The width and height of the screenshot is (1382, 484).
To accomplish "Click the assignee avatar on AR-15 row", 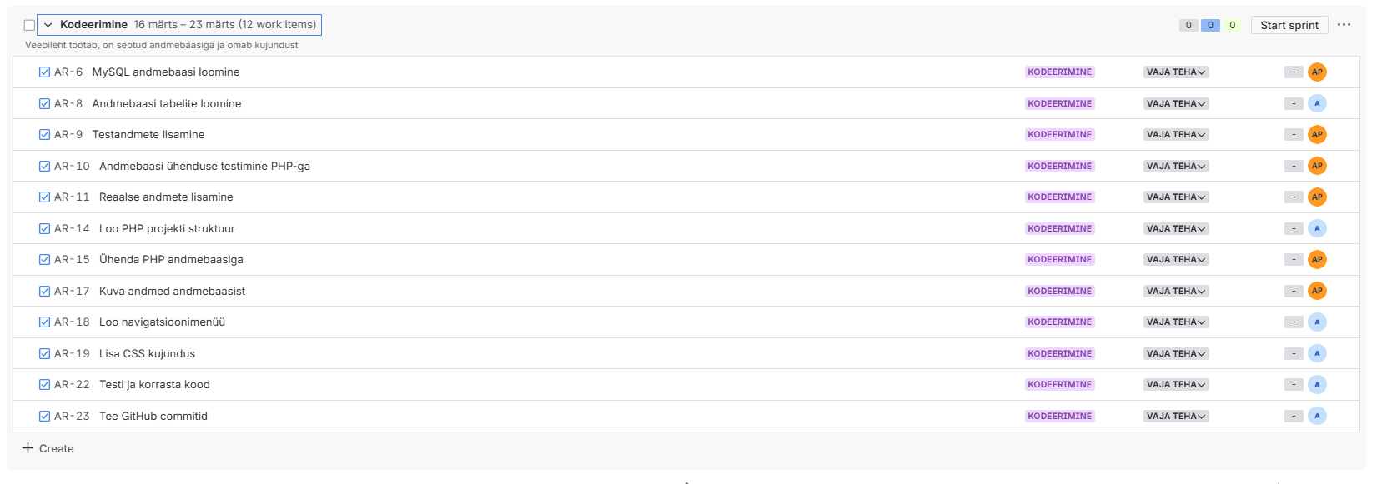I will coord(1317,260).
